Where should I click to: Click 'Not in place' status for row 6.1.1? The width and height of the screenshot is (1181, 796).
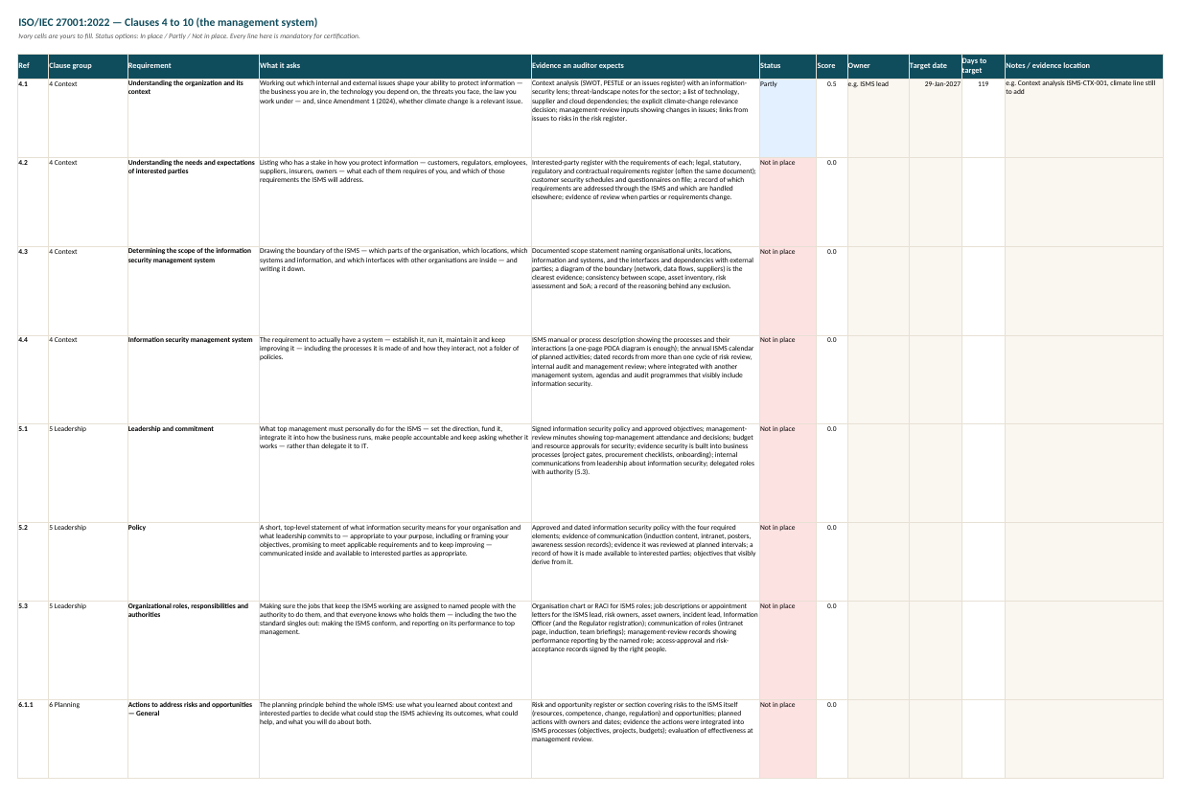pos(787,738)
